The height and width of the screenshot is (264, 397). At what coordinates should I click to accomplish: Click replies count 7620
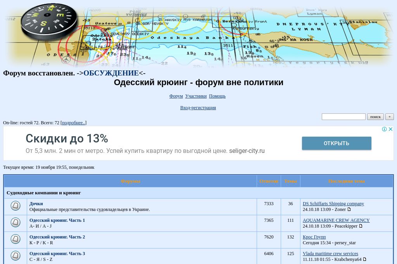269,237
